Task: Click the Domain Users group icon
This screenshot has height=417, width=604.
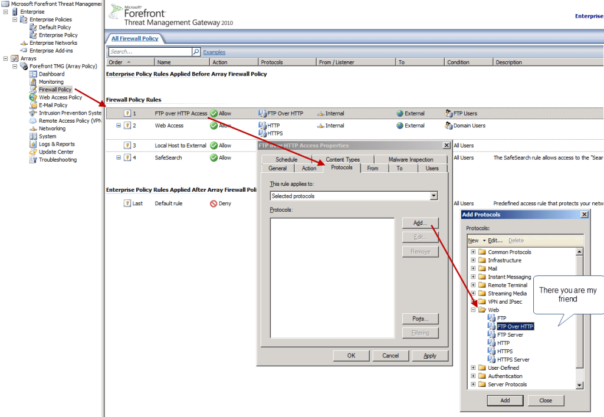Action: coord(448,126)
